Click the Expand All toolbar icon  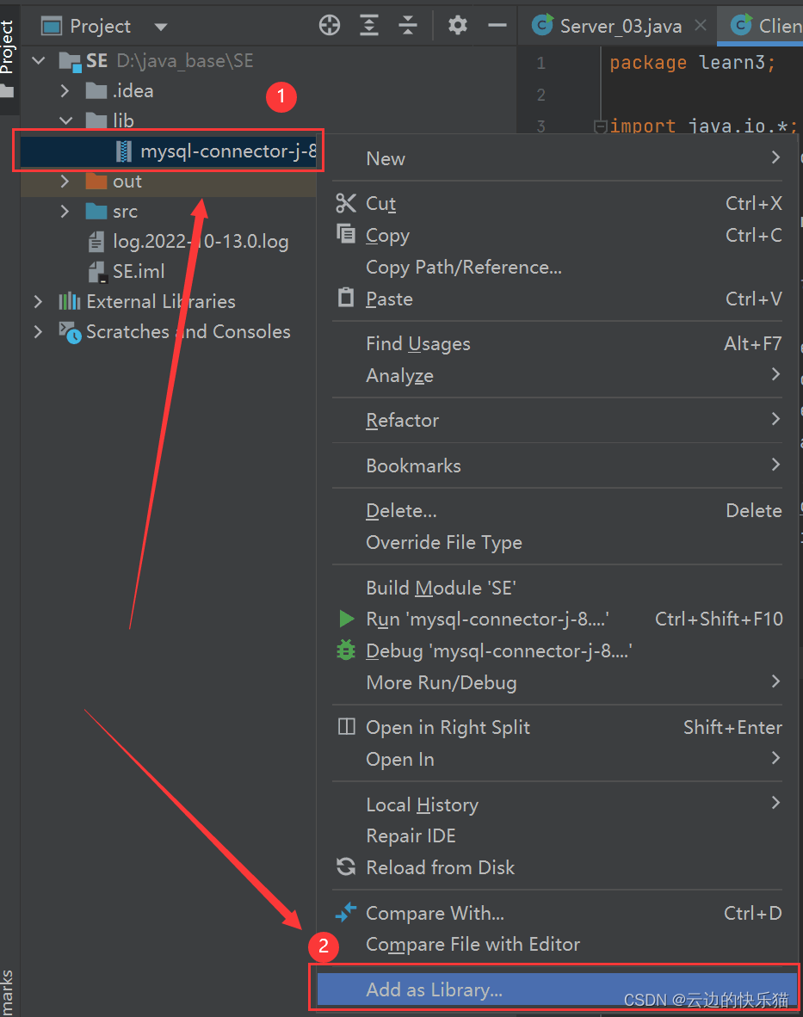369,26
